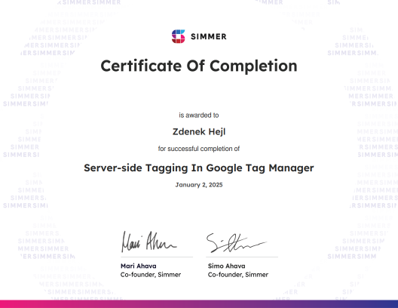Select the printed name 'Mari Ahava'
Screen dimensions: 398x308
click(x=139, y=266)
